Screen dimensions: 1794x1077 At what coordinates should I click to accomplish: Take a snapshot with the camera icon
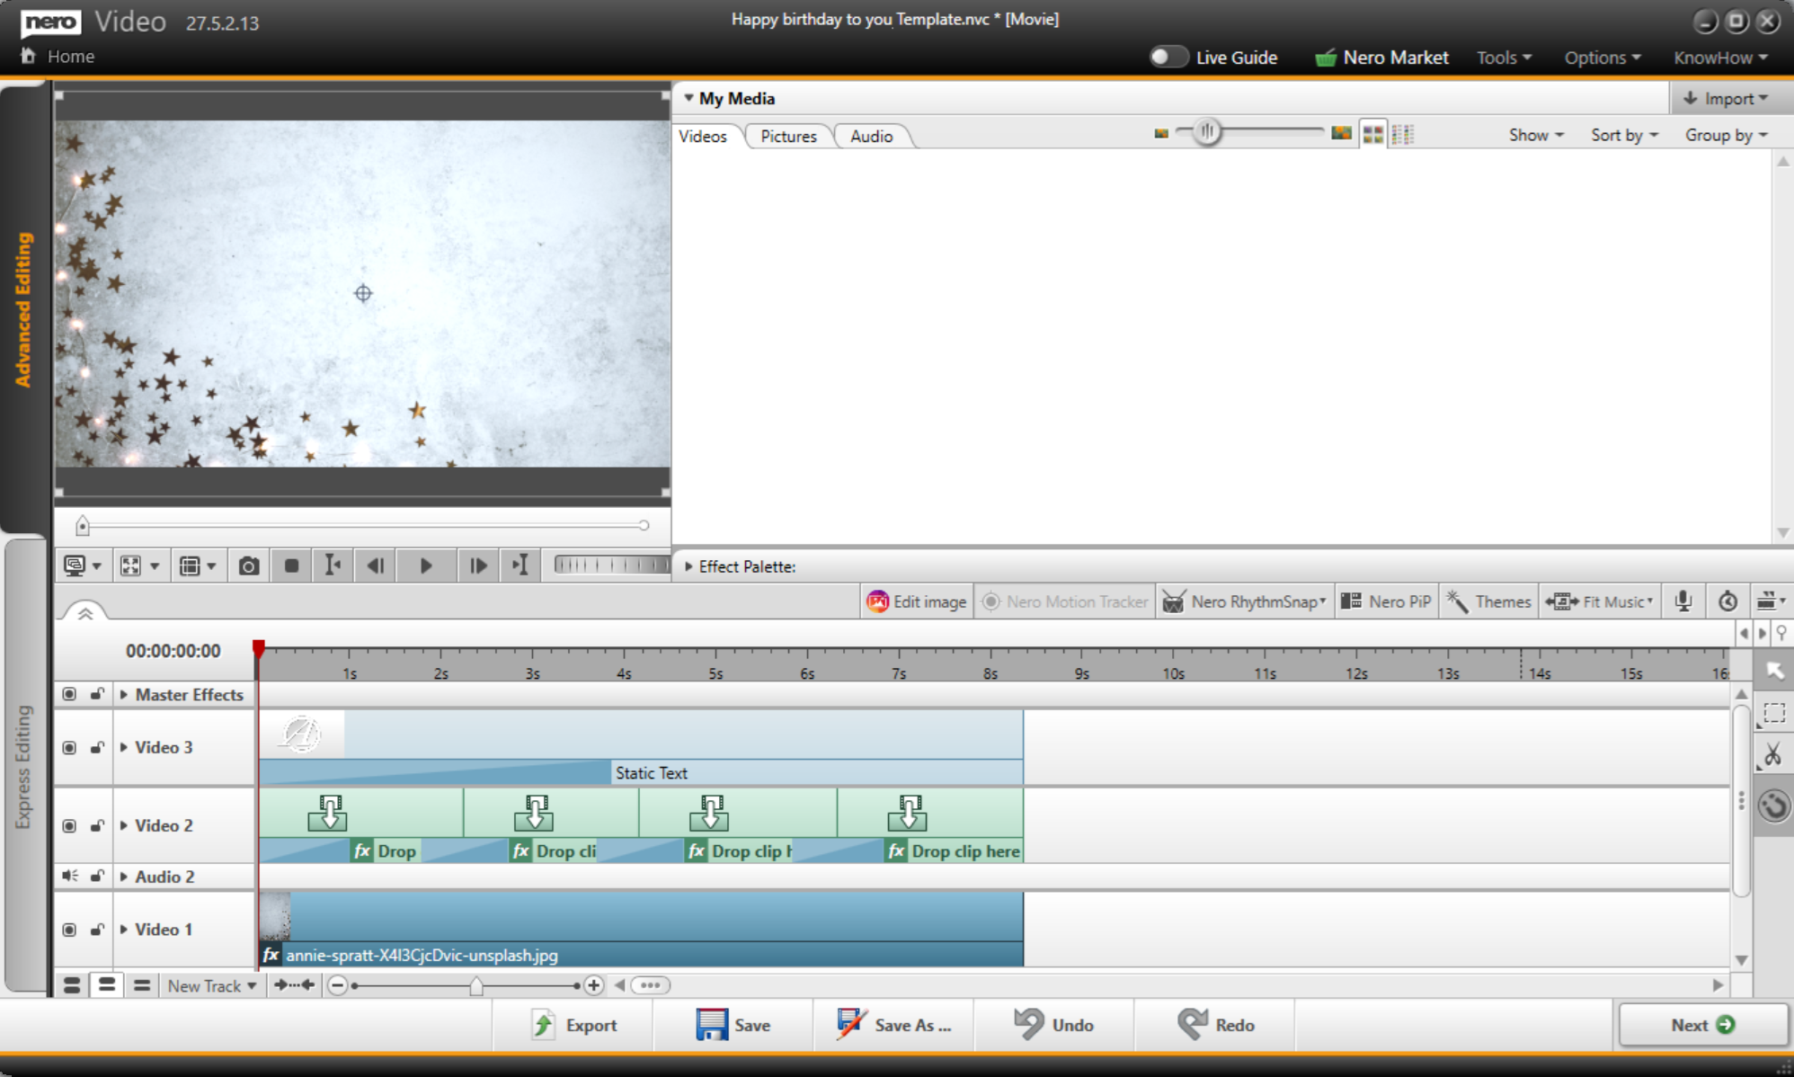click(249, 565)
